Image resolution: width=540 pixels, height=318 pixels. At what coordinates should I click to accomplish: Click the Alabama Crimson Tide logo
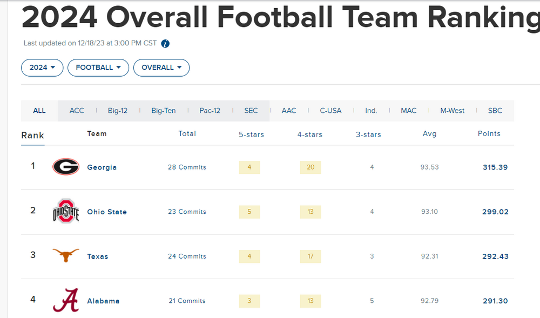[66, 300]
